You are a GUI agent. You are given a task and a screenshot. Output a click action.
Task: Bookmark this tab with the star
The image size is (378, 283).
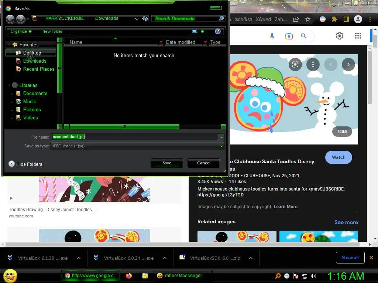coord(308,20)
